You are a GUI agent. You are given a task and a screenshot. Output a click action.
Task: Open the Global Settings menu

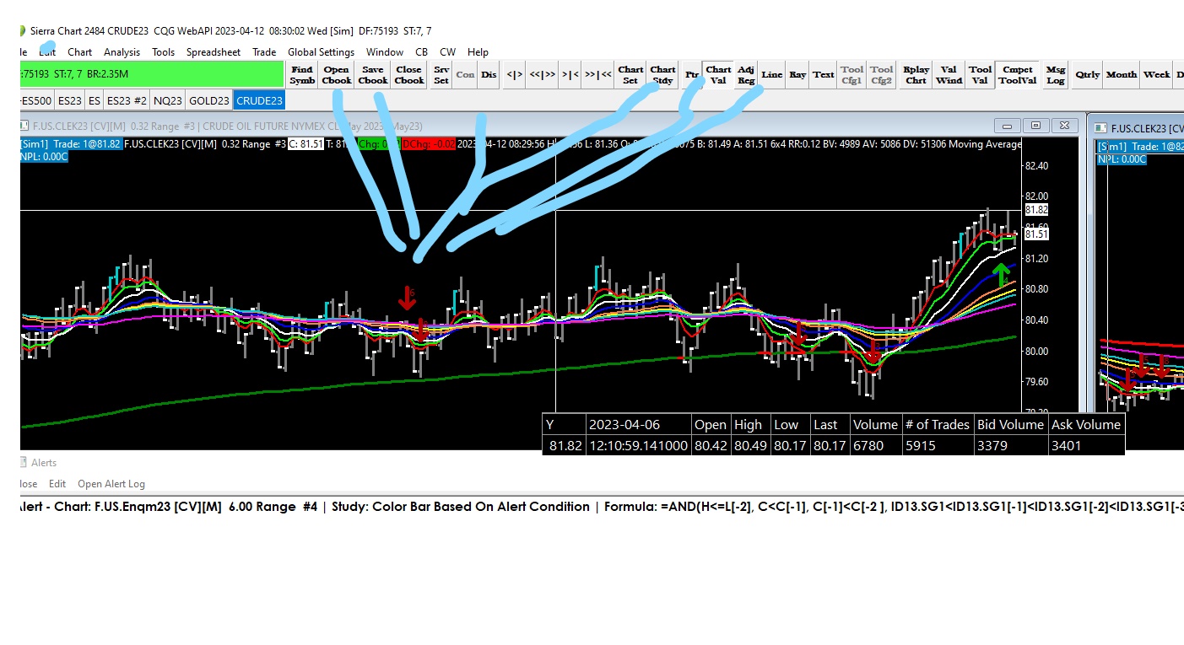pos(321,52)
